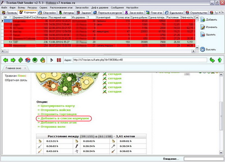Start playback with the play triangle button
The image size is (225, 162).
coord(52,60)
